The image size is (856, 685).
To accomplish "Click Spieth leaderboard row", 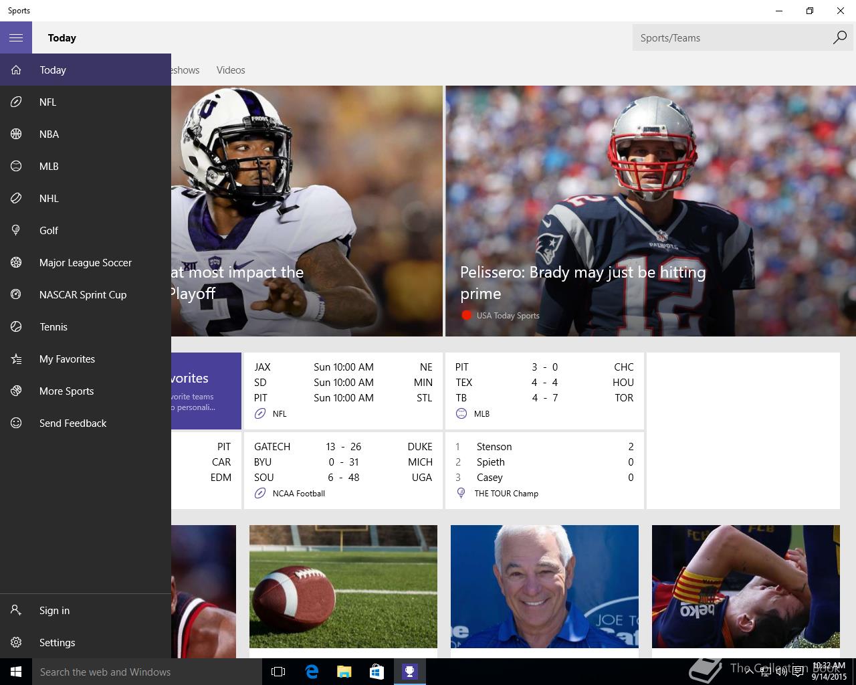I will (x=544, y=462).
